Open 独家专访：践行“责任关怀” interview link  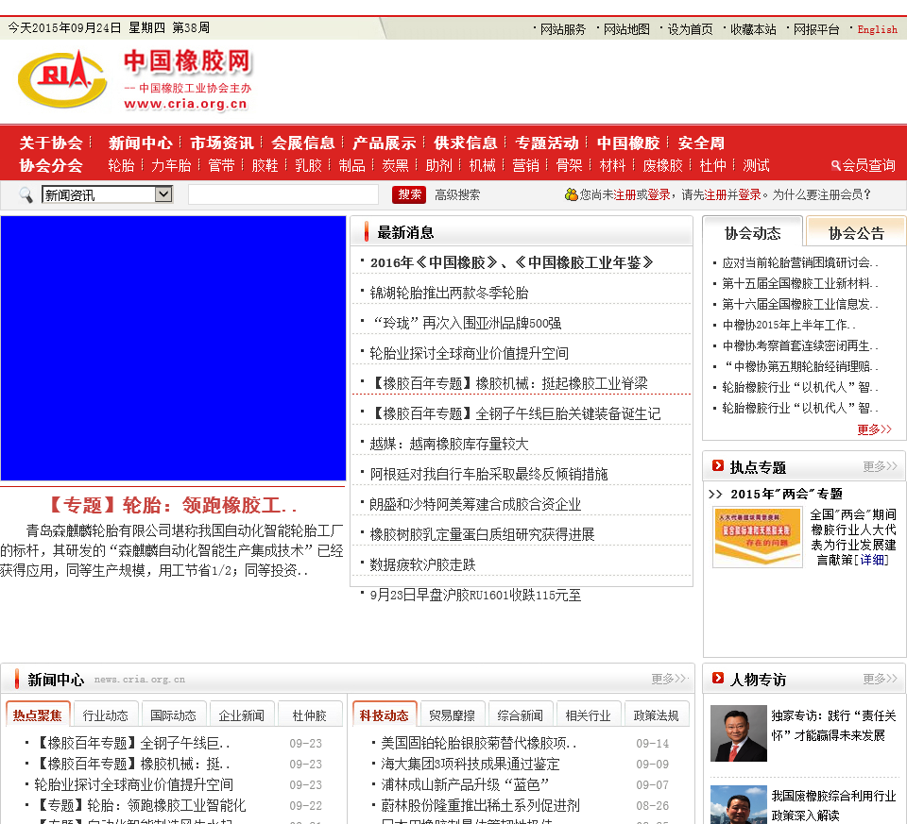pos(833,725)
